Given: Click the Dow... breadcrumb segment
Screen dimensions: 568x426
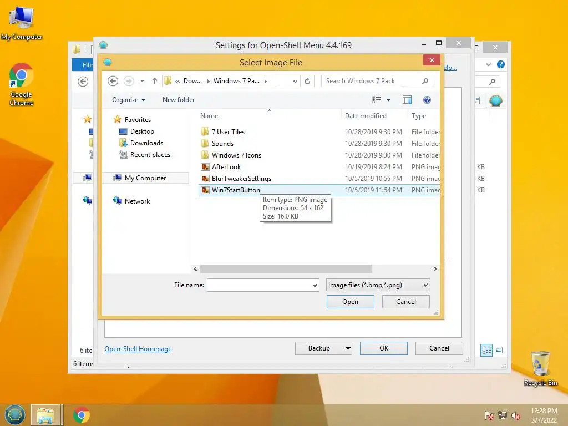Looking at the screenshot, I should click(192, 81).
